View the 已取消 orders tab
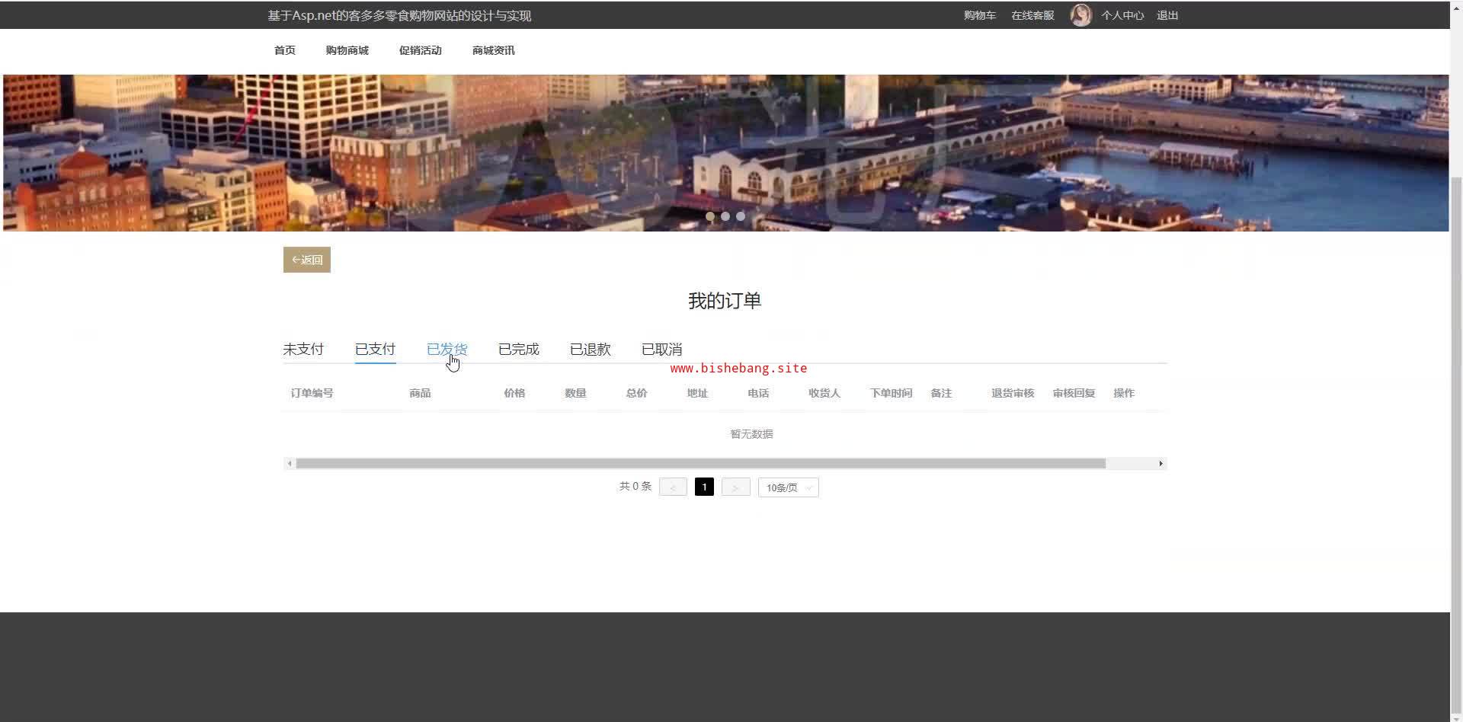Screen dimensions: 1463x722 661,350
